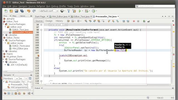This screenshot has width=178, height=100.
Task: Collapse the editor_text package node
Action: click(6, 27)
